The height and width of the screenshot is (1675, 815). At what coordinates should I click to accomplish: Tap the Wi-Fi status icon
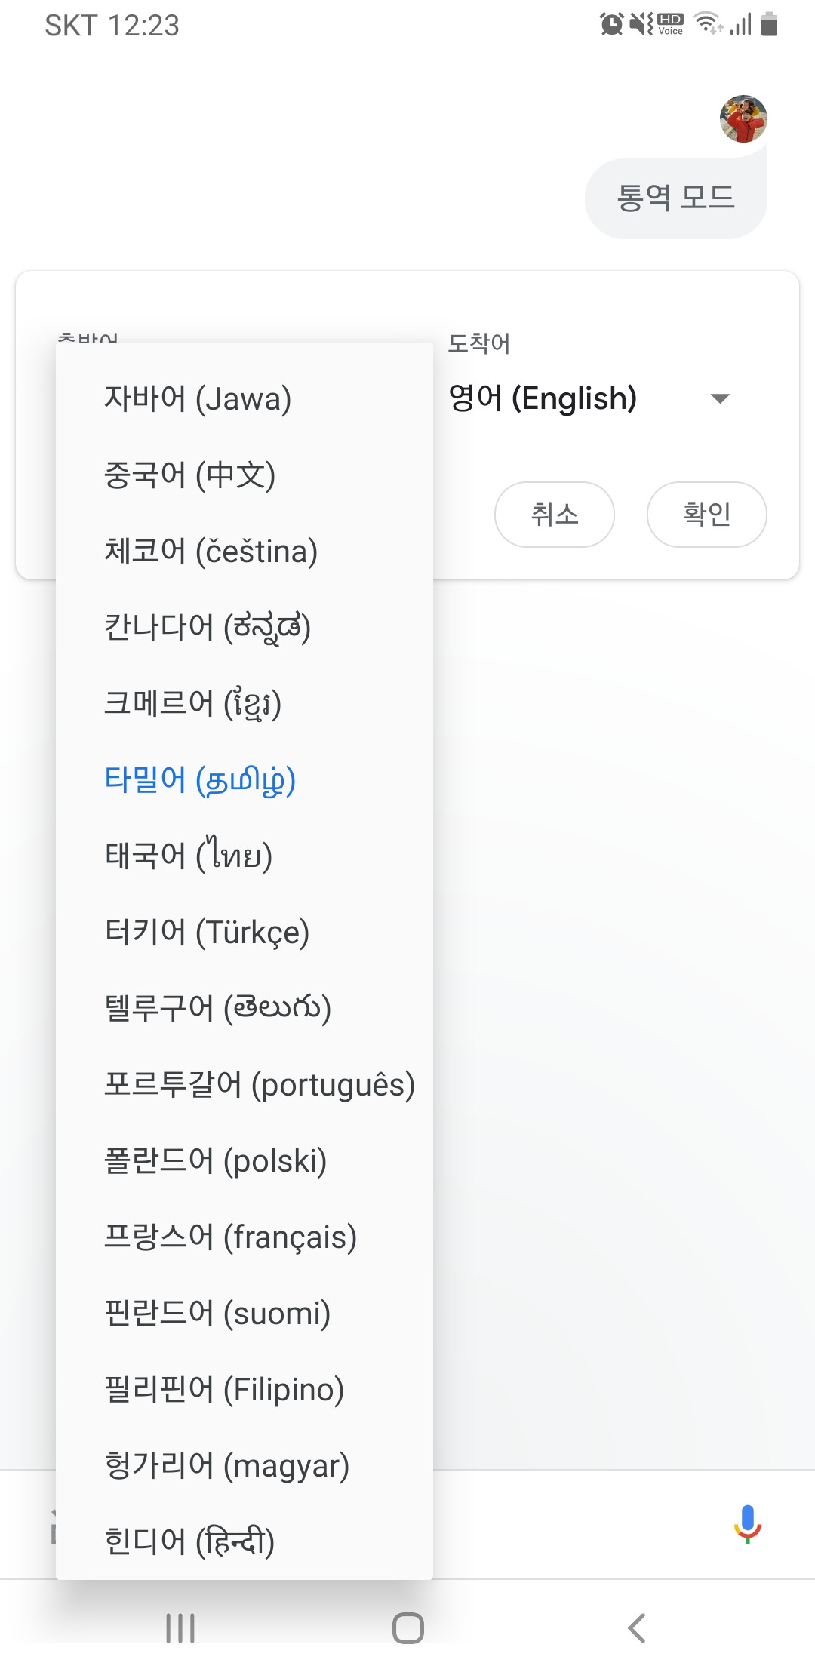coord(708,24)
